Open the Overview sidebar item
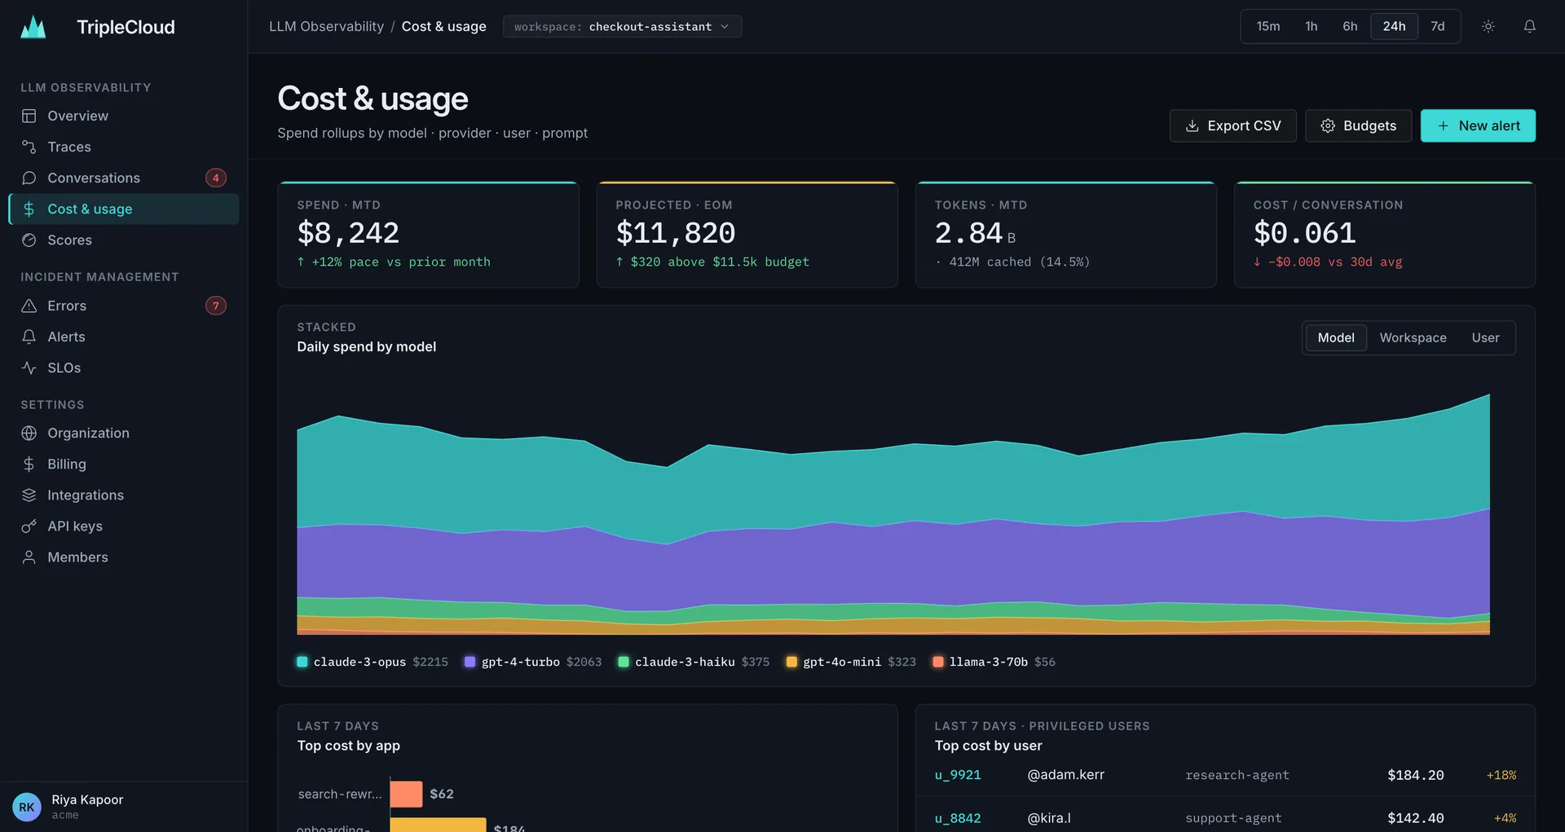The height and width of the screenshot is (832, 1565). [x=124, y=116]
